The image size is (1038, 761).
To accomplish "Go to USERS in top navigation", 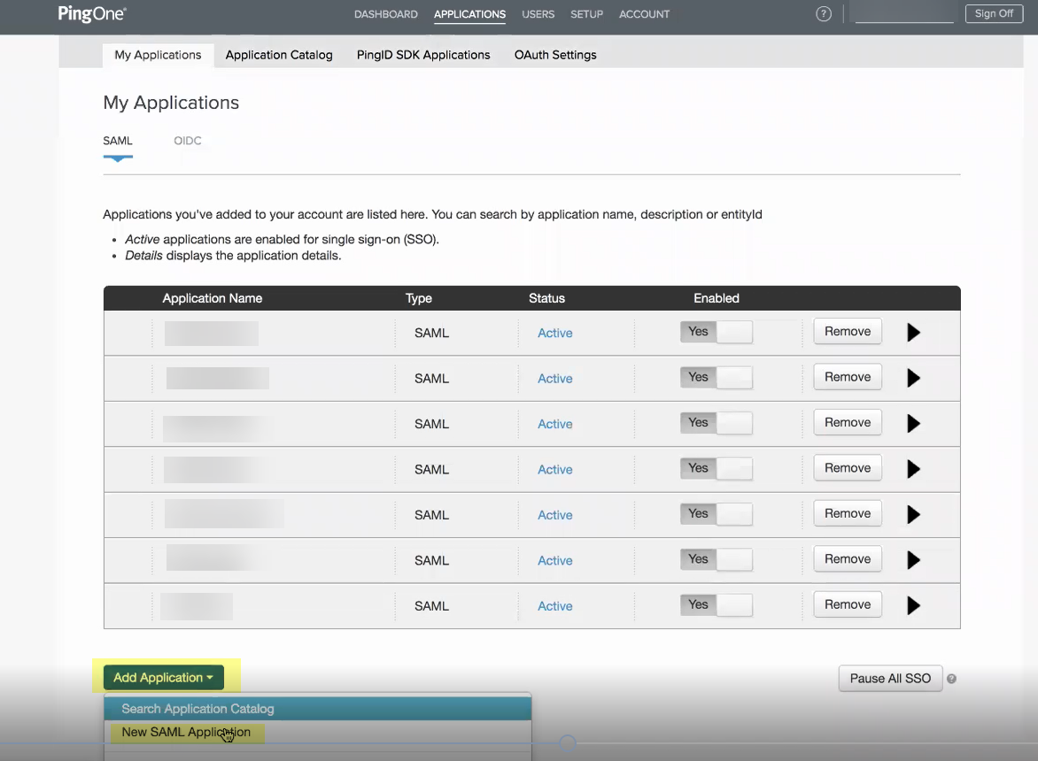I will pyautogui.click(x=538, y=14).
